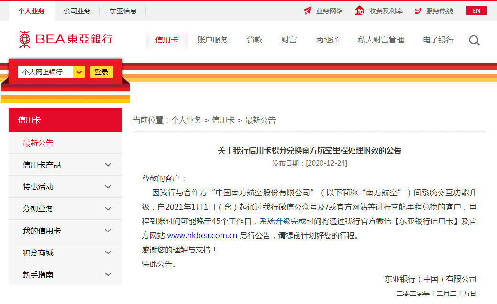Click the 我的信用卡 sidebar label
The height and width of the screenshot is (304, 497).
(42, 231)
